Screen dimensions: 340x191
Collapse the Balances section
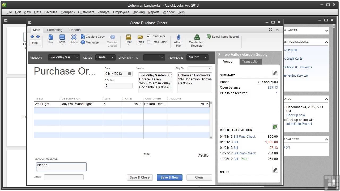(326, 31)
